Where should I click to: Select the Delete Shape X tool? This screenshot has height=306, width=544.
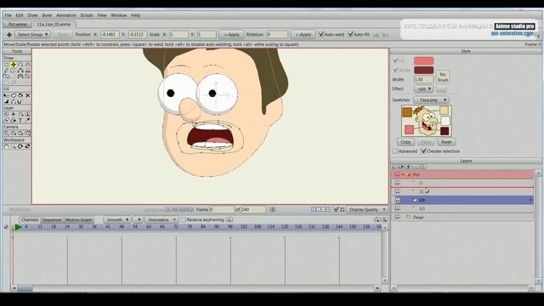[28, 95]
